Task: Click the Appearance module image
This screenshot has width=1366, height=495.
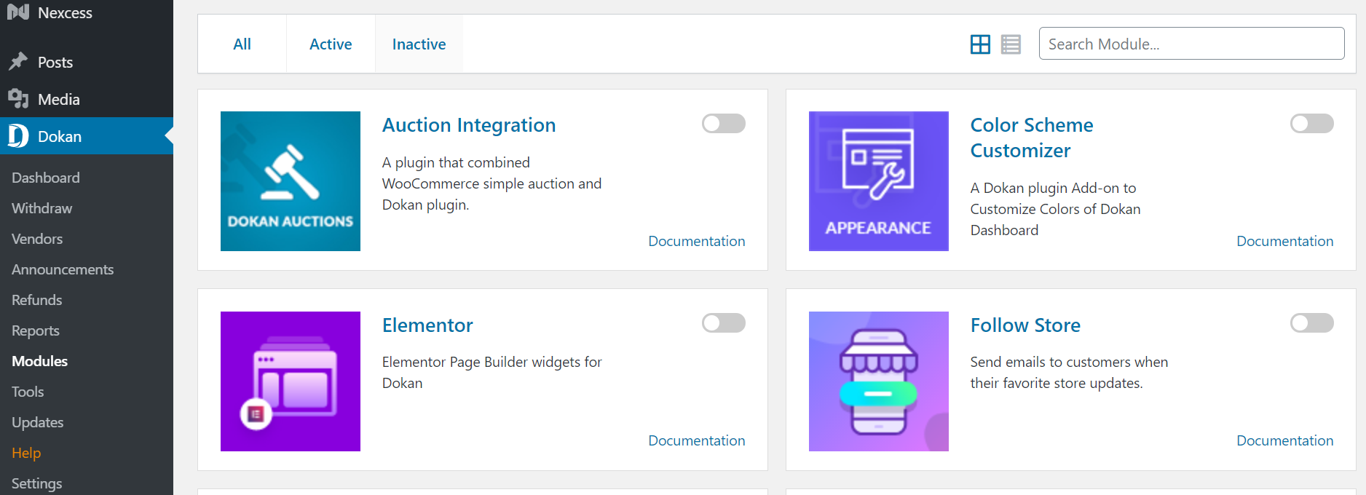Action: tap(878, 181)
